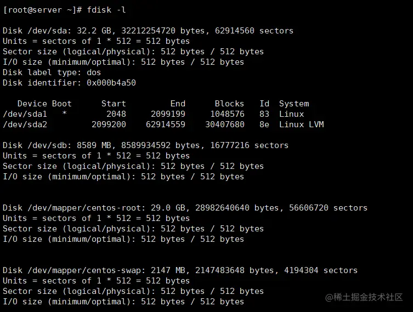
Task: Select blocks value '1048576'
Action: [227, 114]
